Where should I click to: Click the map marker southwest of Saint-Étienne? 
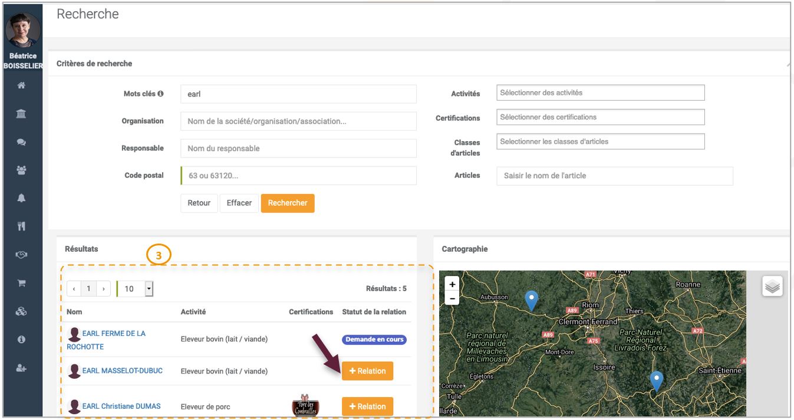[656, 381]
